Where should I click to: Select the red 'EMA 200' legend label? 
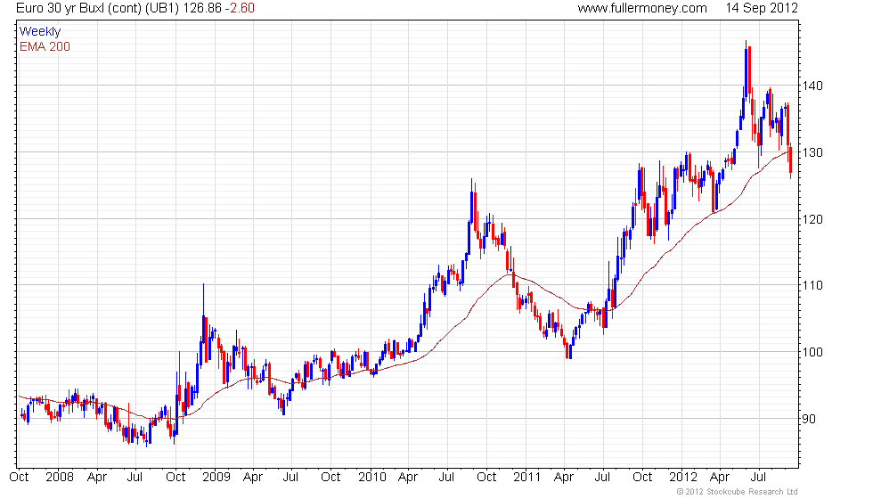pyautogui.click(x=45, y=46)
